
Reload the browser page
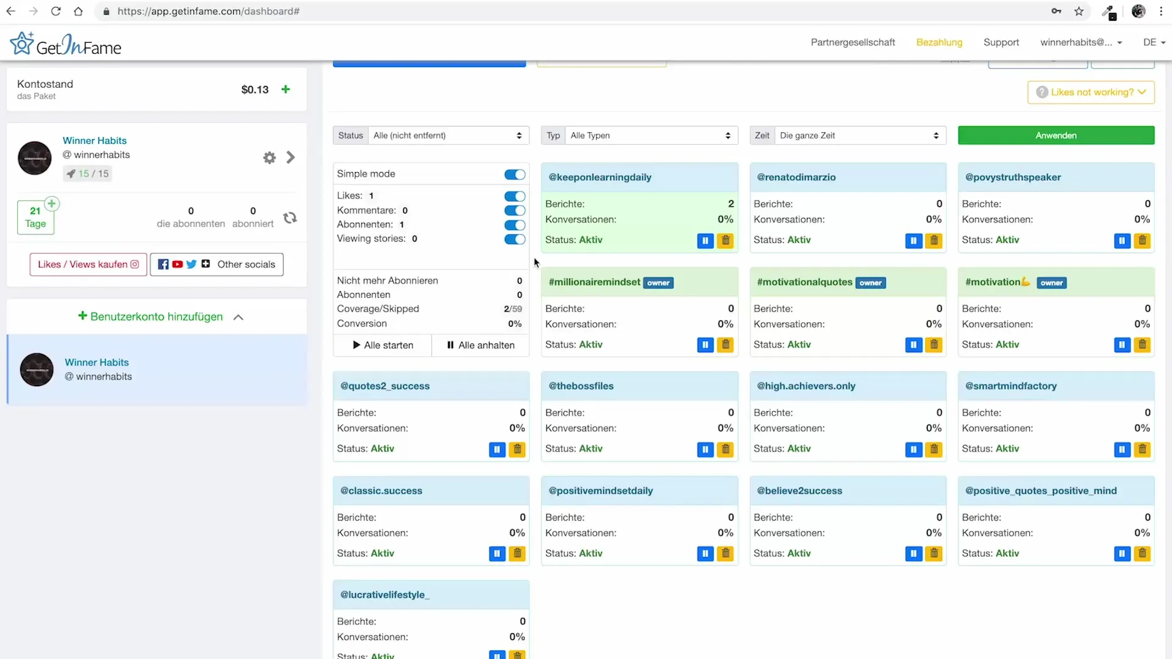[56, 11]
